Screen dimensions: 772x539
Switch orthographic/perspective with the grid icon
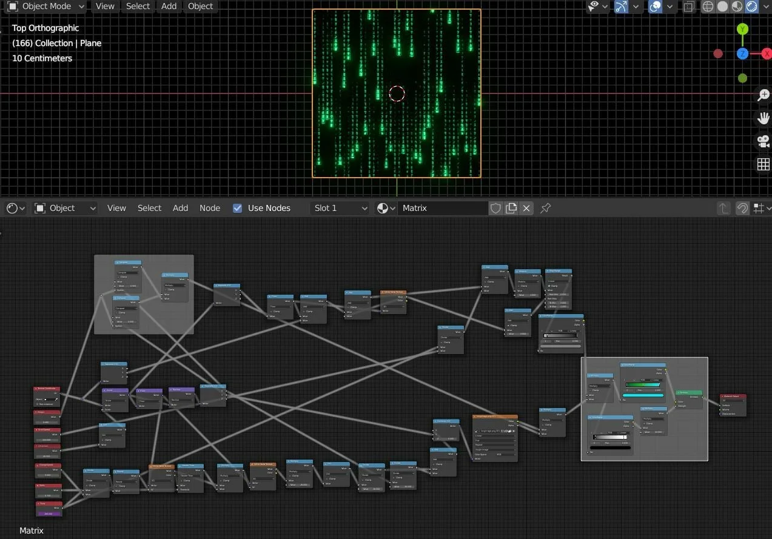click(763, 164)
